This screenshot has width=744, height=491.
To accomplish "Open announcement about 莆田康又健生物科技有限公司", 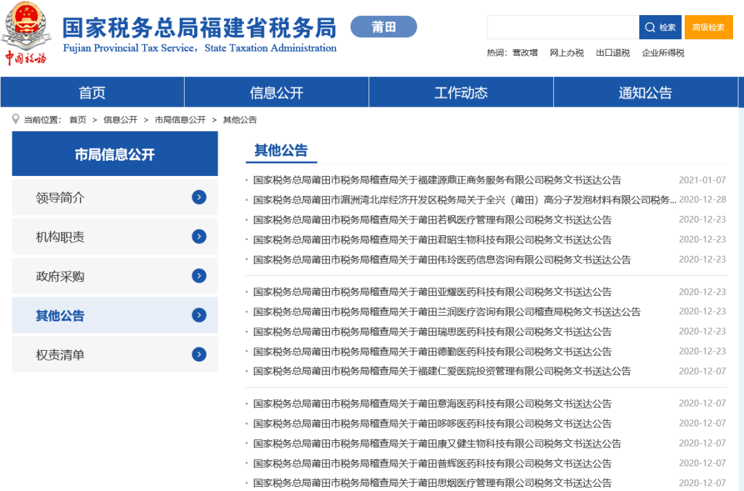I will tap(437, 443).
